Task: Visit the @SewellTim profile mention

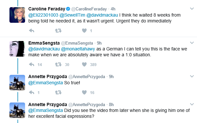Action: (72, 15)
